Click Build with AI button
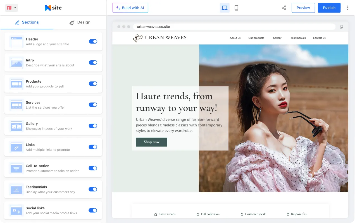The height and width of the screenshot is (223, 355). tap(130, 8)
